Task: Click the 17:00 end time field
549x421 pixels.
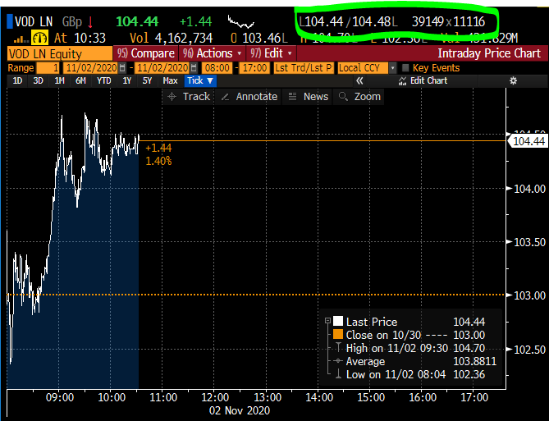Action: click(x=254, y=67)
